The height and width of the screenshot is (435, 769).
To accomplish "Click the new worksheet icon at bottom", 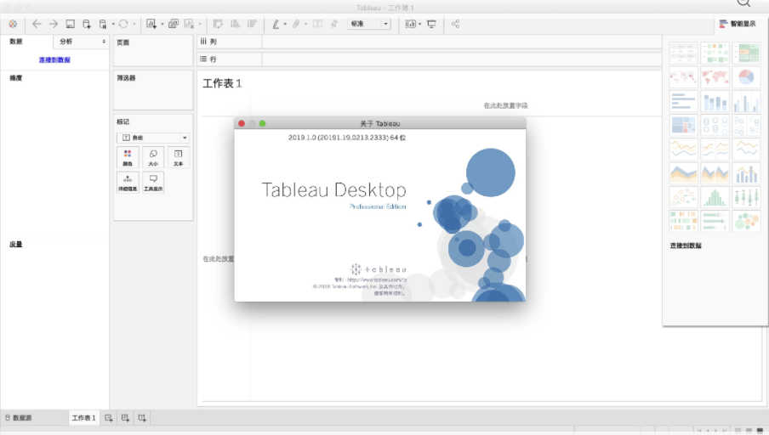I will pos(108,418).
